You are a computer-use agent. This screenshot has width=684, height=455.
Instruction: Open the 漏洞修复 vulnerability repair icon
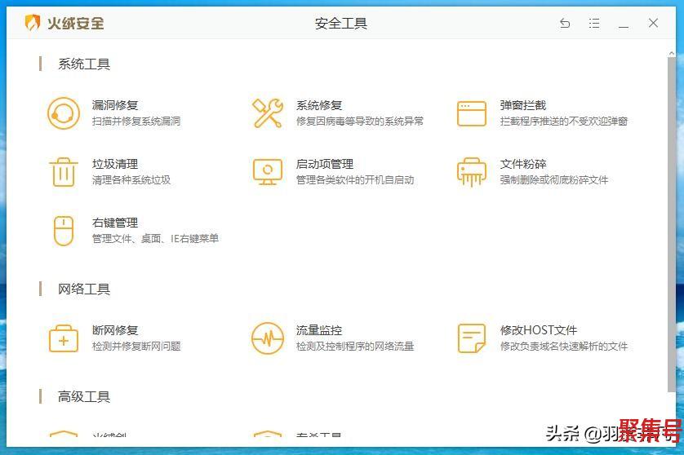(x=63, y=113)
